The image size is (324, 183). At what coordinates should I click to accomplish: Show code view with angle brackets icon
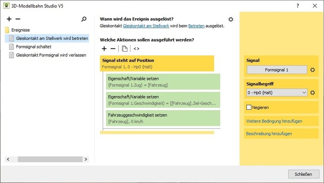137,49
